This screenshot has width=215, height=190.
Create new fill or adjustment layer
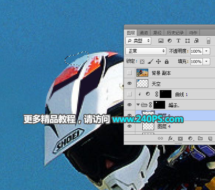point(191,138)
